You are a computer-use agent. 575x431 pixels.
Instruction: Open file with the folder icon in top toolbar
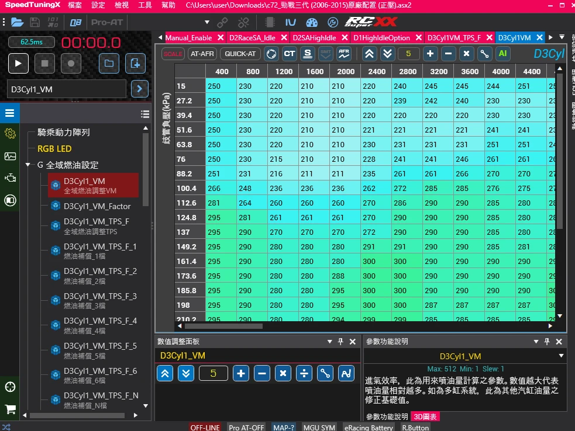point(17,22)
